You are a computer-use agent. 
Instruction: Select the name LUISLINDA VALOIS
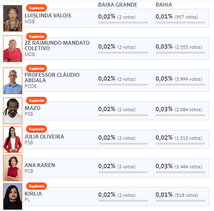click(x=48, y=15)
